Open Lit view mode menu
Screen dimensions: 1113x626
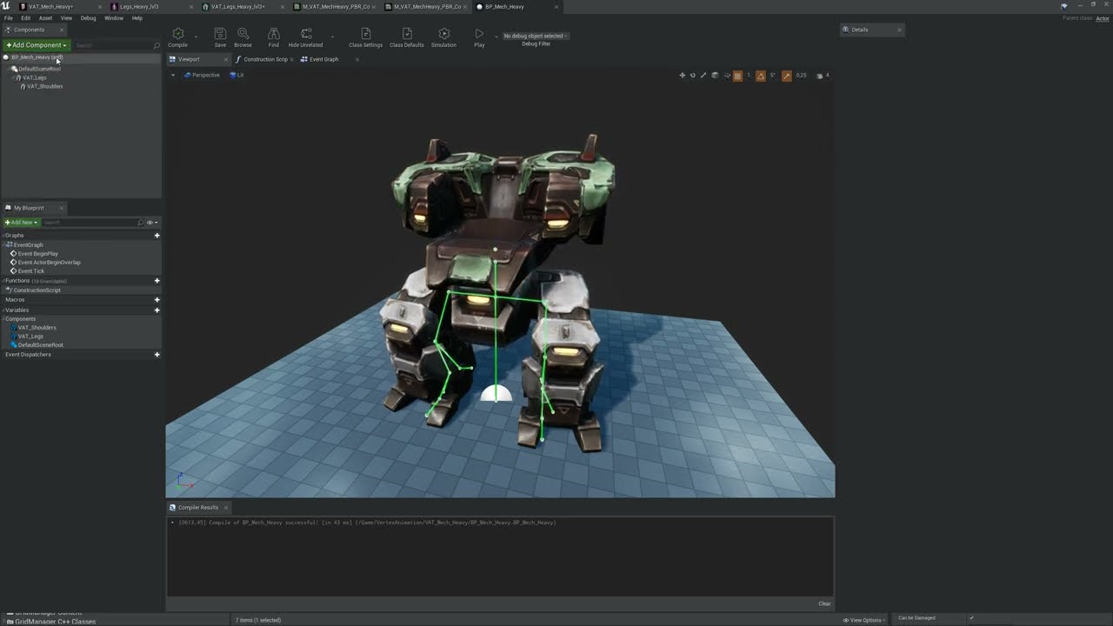[x=237, y=75]
